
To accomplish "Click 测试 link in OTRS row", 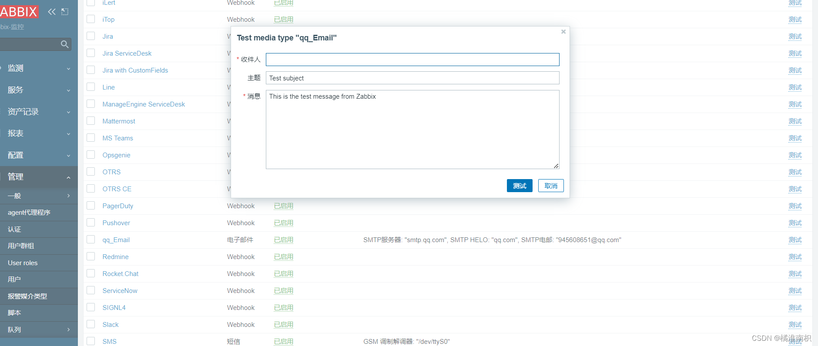I will 795,172.
